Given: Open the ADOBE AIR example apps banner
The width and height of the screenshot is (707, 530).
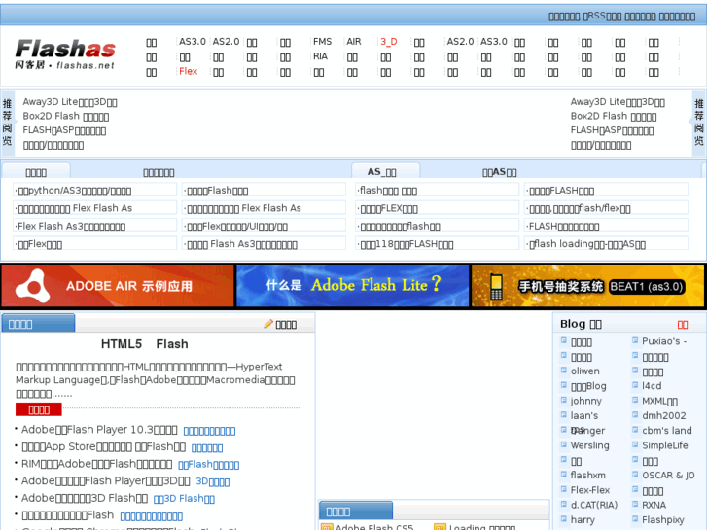Looking at the screenshot, I should tap(118, 286).
